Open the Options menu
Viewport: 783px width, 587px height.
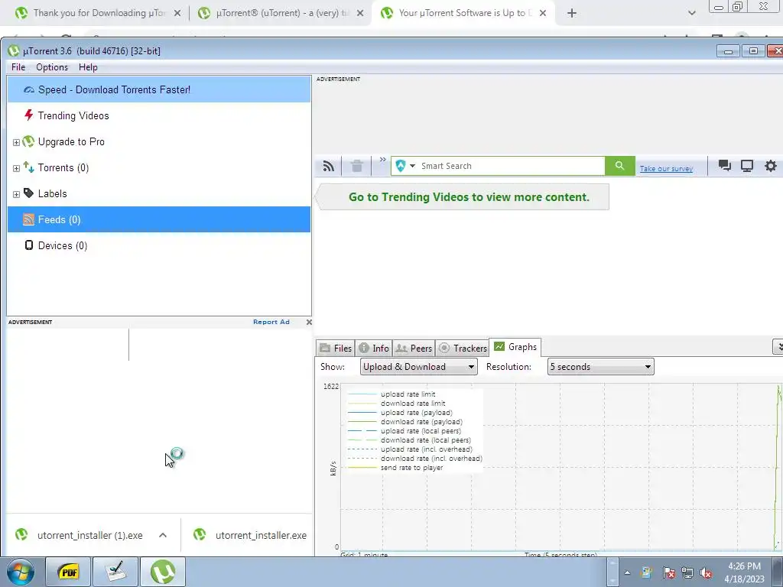pos(52,67)
